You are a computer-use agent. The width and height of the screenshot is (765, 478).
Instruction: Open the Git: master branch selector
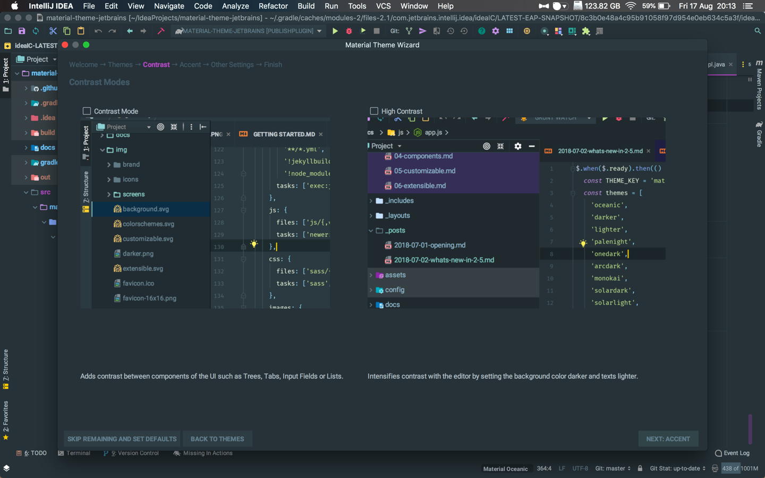(x=613, y=468)
